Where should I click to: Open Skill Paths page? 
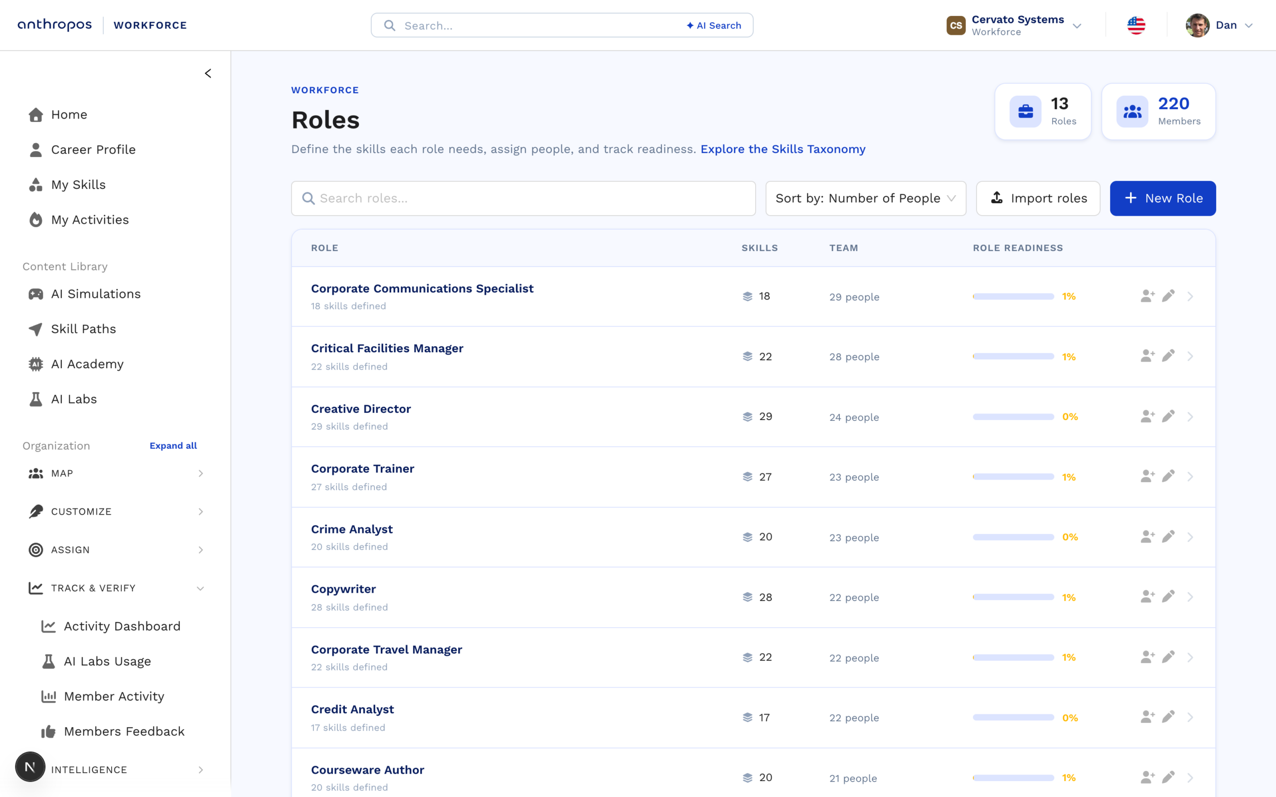coord(83,329)
